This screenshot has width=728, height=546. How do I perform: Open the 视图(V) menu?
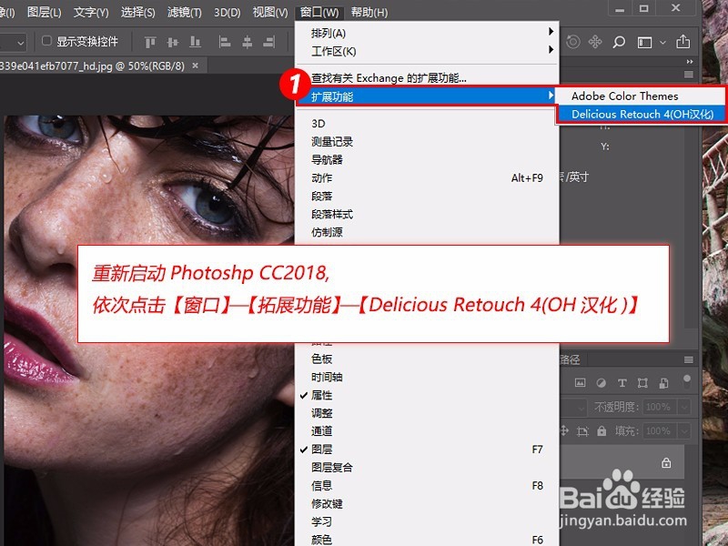click(270, 12)
